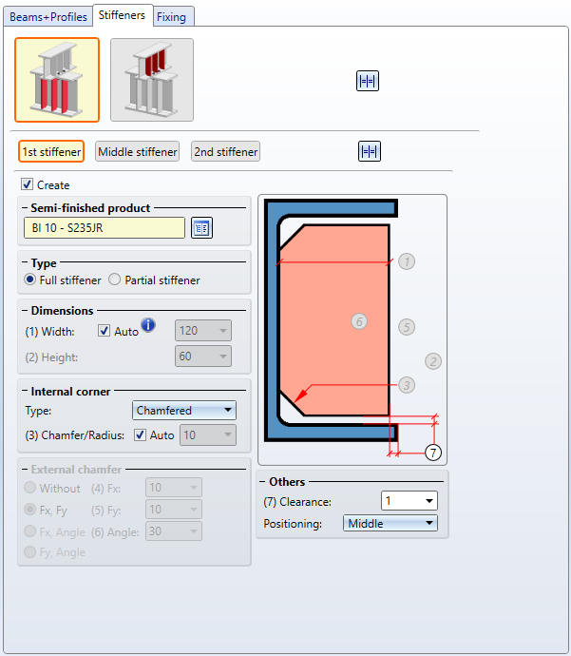This screenshot has width=571, height=656.
Task: Open the (4) Fx value dropdown
Action: click(x=174, y=488)
